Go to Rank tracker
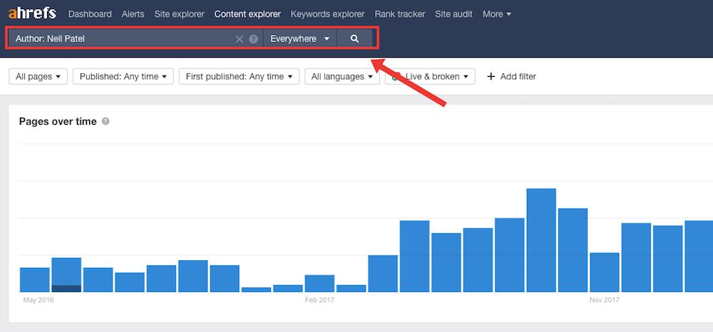This screenshot has width=713, height=332. point(400,14)
